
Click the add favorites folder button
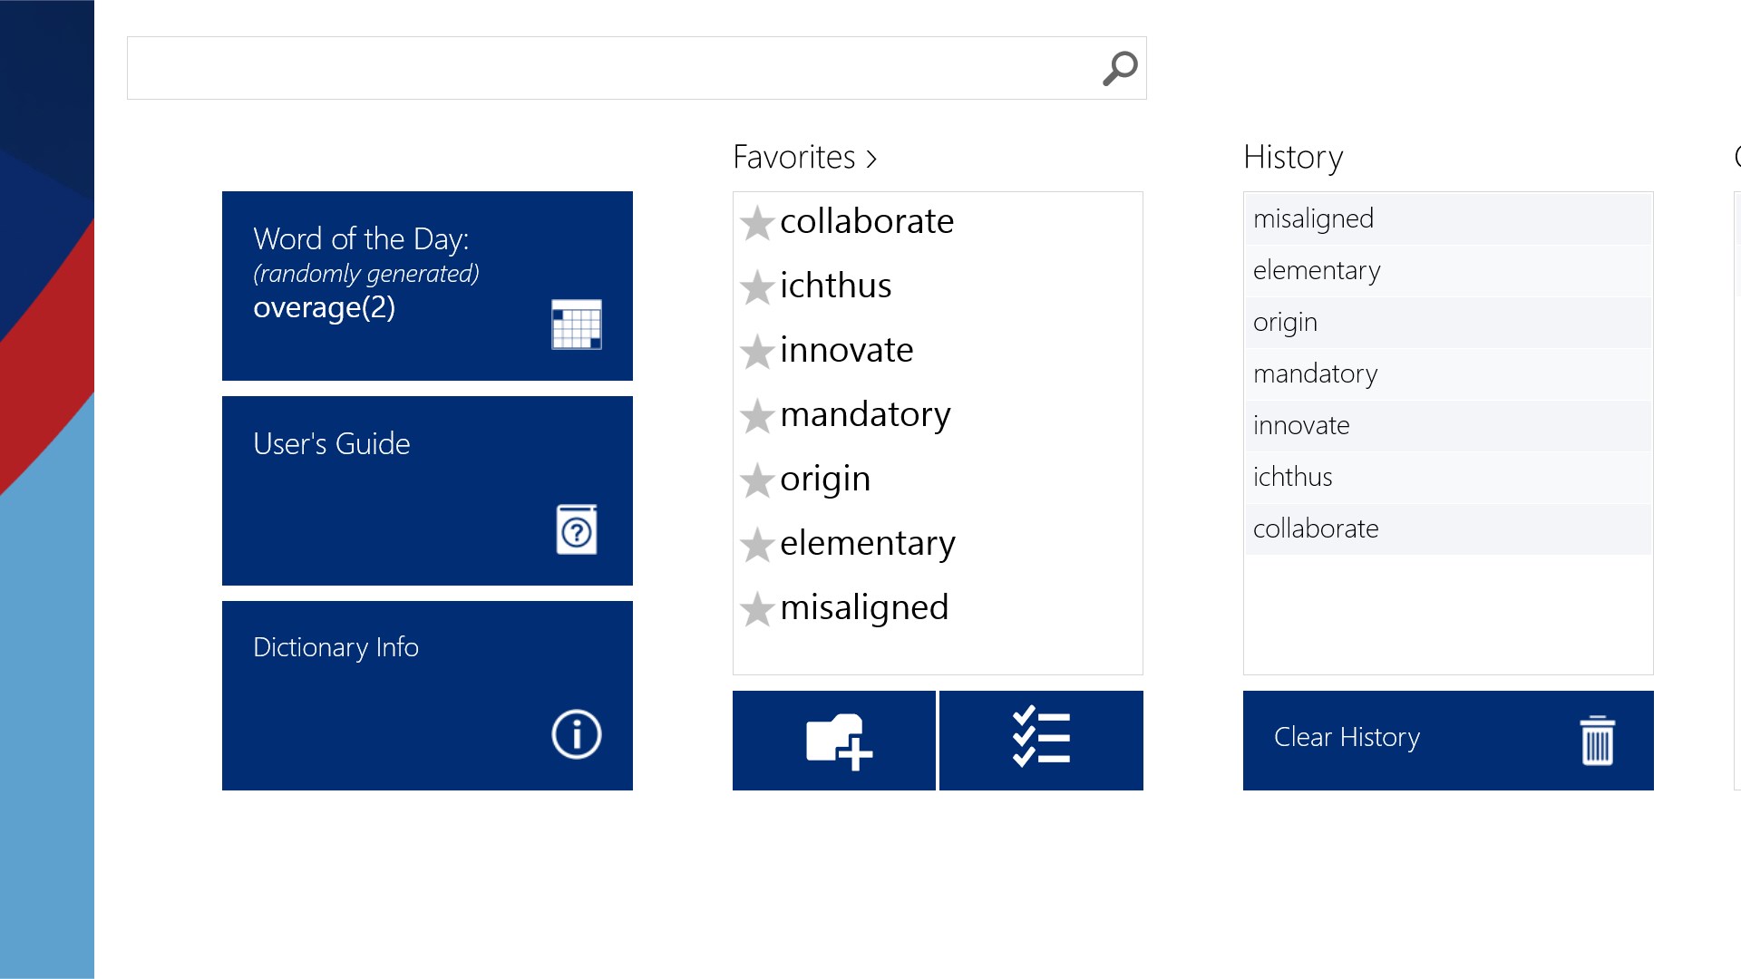834,741
